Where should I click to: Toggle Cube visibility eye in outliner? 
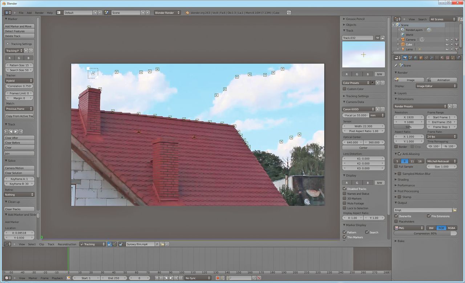[447, 44]
